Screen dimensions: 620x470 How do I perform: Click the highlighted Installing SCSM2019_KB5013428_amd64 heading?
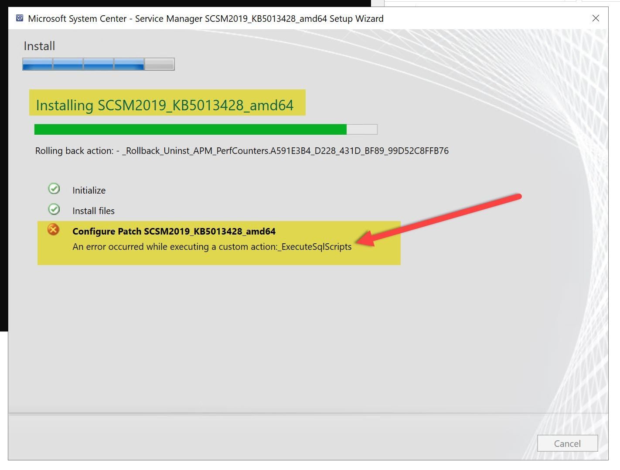(165, 105)
